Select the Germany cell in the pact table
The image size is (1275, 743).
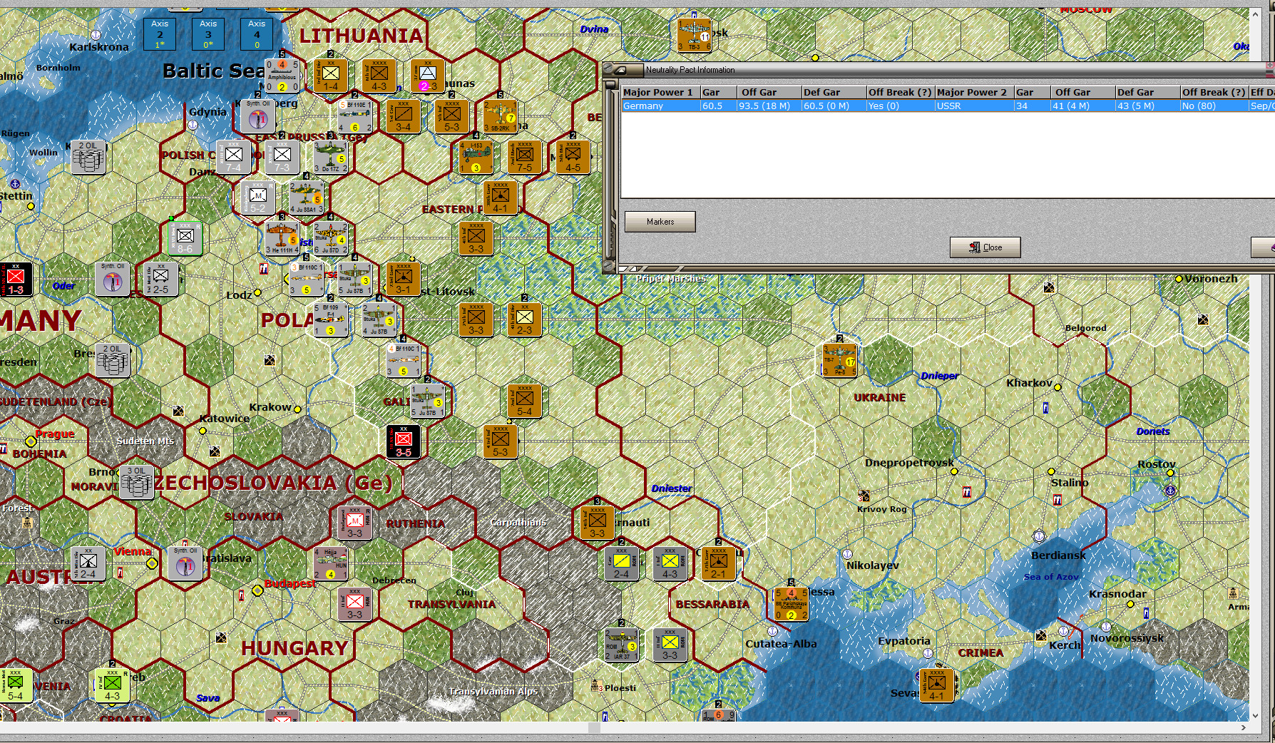660,106
